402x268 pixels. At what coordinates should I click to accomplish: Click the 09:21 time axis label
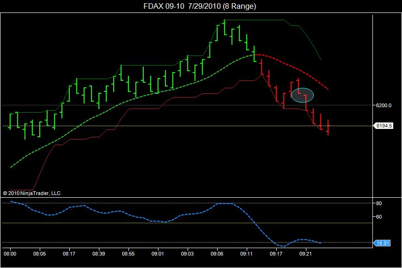(305, 254)
